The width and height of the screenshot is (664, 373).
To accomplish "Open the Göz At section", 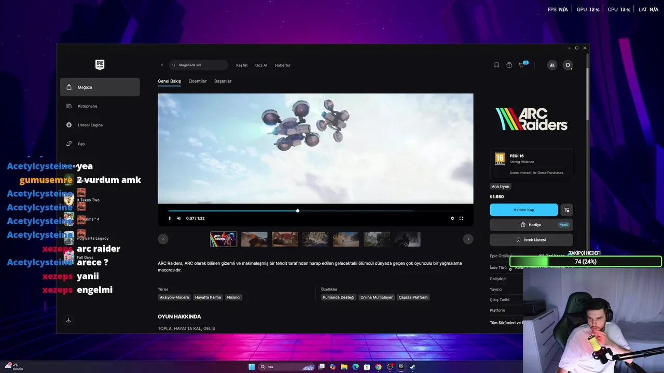I will point(261,65).
